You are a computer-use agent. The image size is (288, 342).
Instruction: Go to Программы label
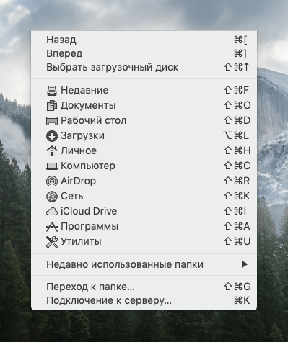pos(90,227)
